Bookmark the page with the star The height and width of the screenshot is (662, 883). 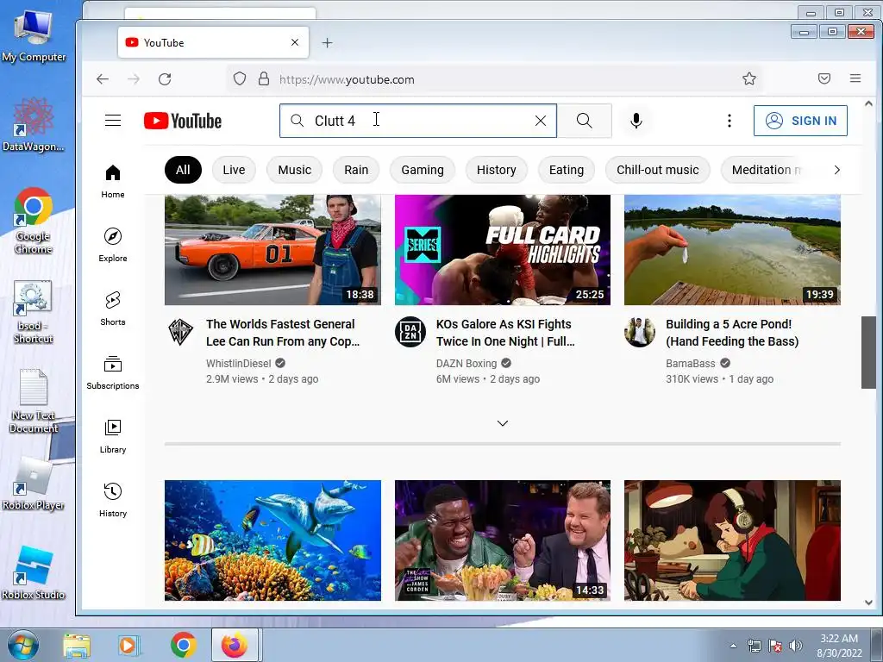tap(749, 78)
